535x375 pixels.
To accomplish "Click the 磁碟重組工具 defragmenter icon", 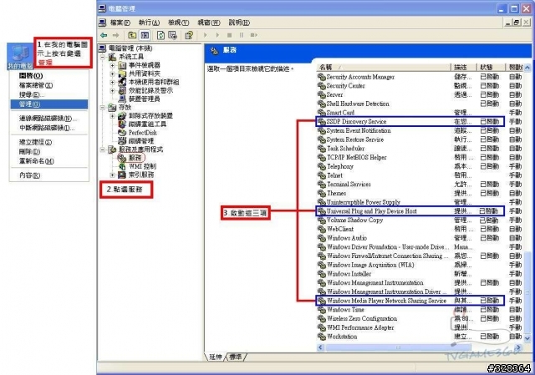I will coord(122,124).
